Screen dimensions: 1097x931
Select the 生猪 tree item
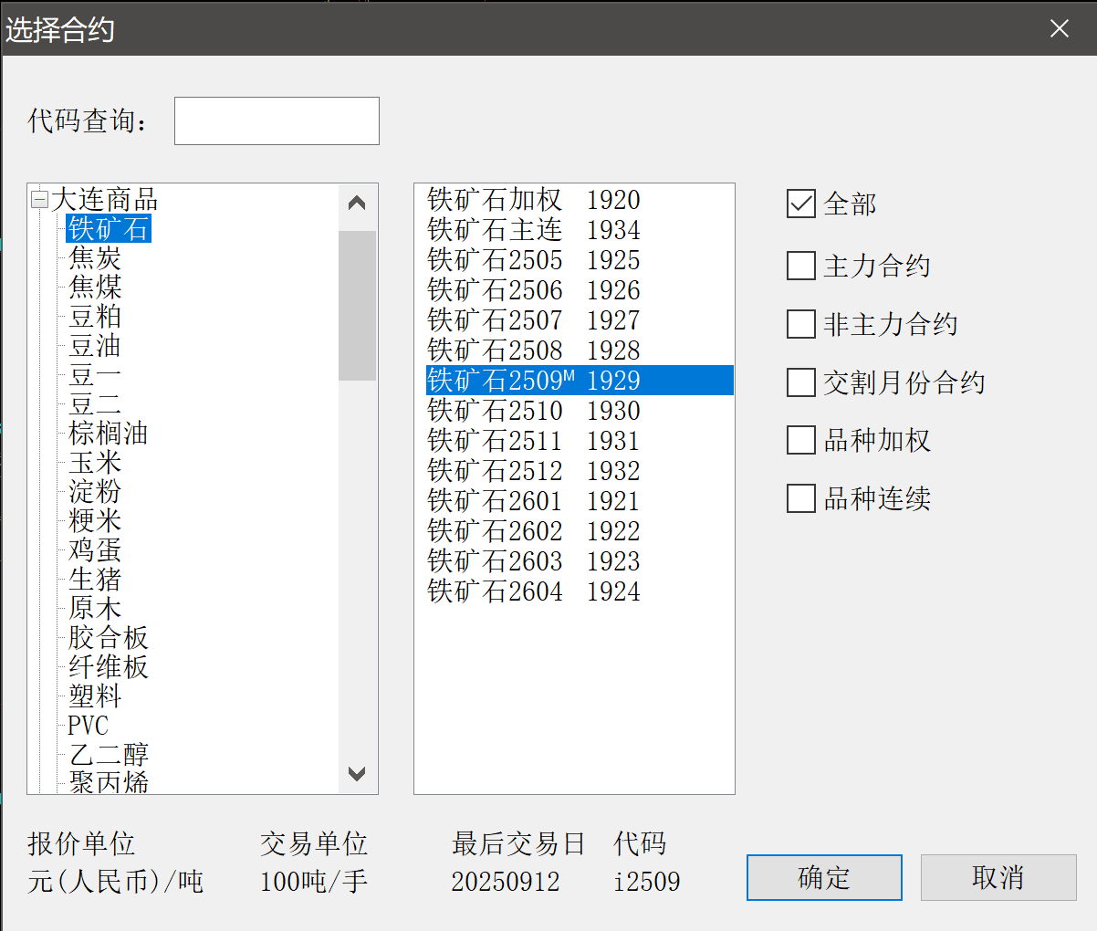click(95, 579)
